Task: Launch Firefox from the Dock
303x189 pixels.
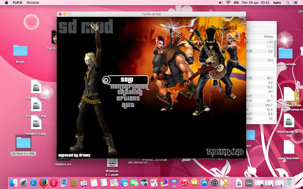Action: click(x=44, y=182)
